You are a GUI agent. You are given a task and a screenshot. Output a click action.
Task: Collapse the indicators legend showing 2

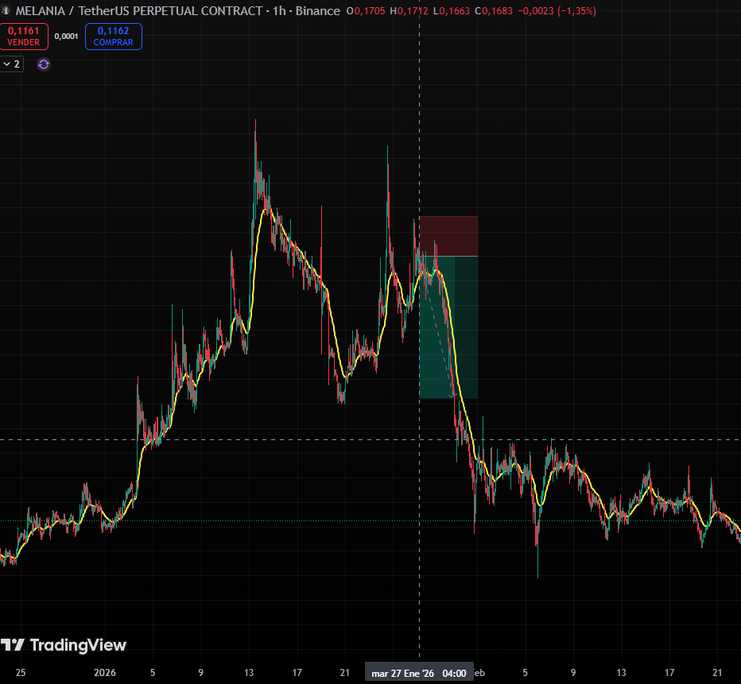click(x=11, y=64)
